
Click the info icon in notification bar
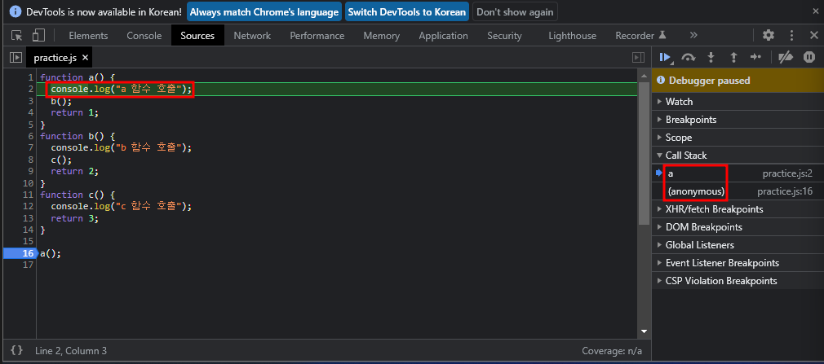pyautogui.click(x=16, y=11)
